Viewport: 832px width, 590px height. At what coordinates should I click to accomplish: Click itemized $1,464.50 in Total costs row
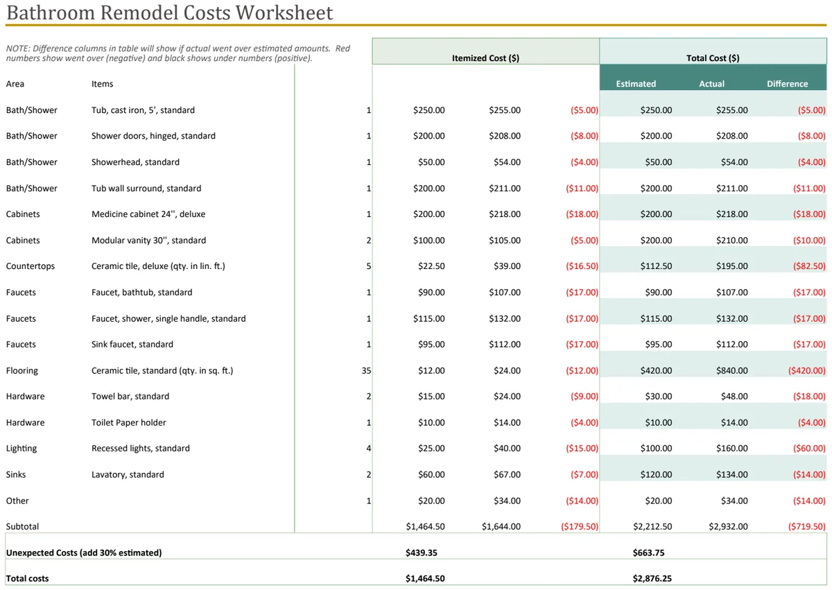[425, 579]
